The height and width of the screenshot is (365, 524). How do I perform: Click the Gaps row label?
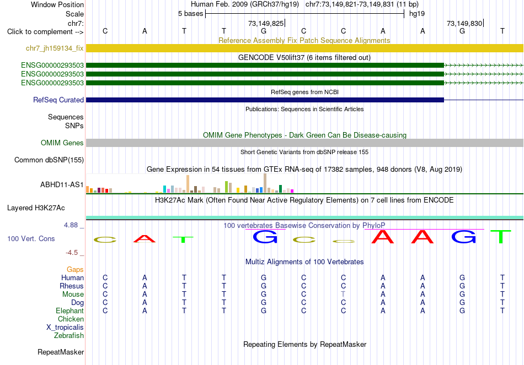pyautogui.click(x=75, y=269)
